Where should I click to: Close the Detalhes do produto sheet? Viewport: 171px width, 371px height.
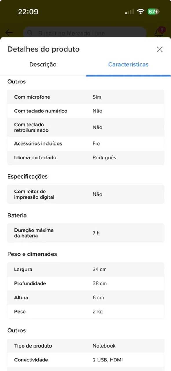pyautogui.click(x=160, y=49)
